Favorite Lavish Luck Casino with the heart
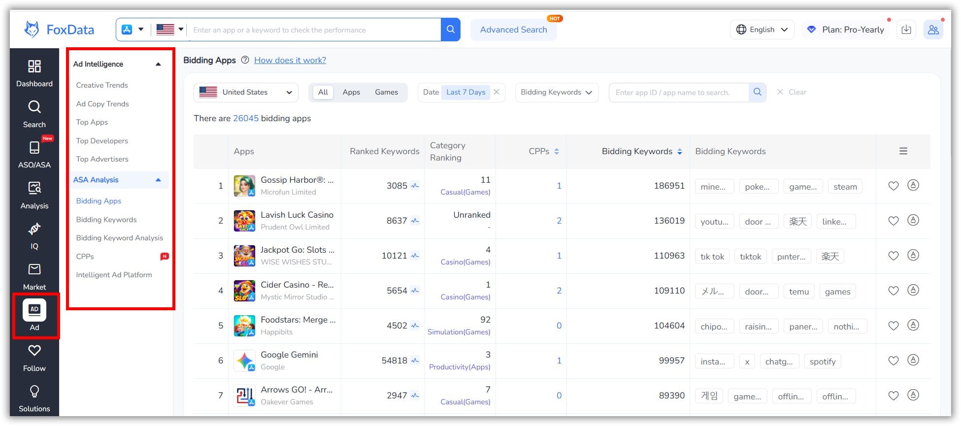 (x=893, y=221)
